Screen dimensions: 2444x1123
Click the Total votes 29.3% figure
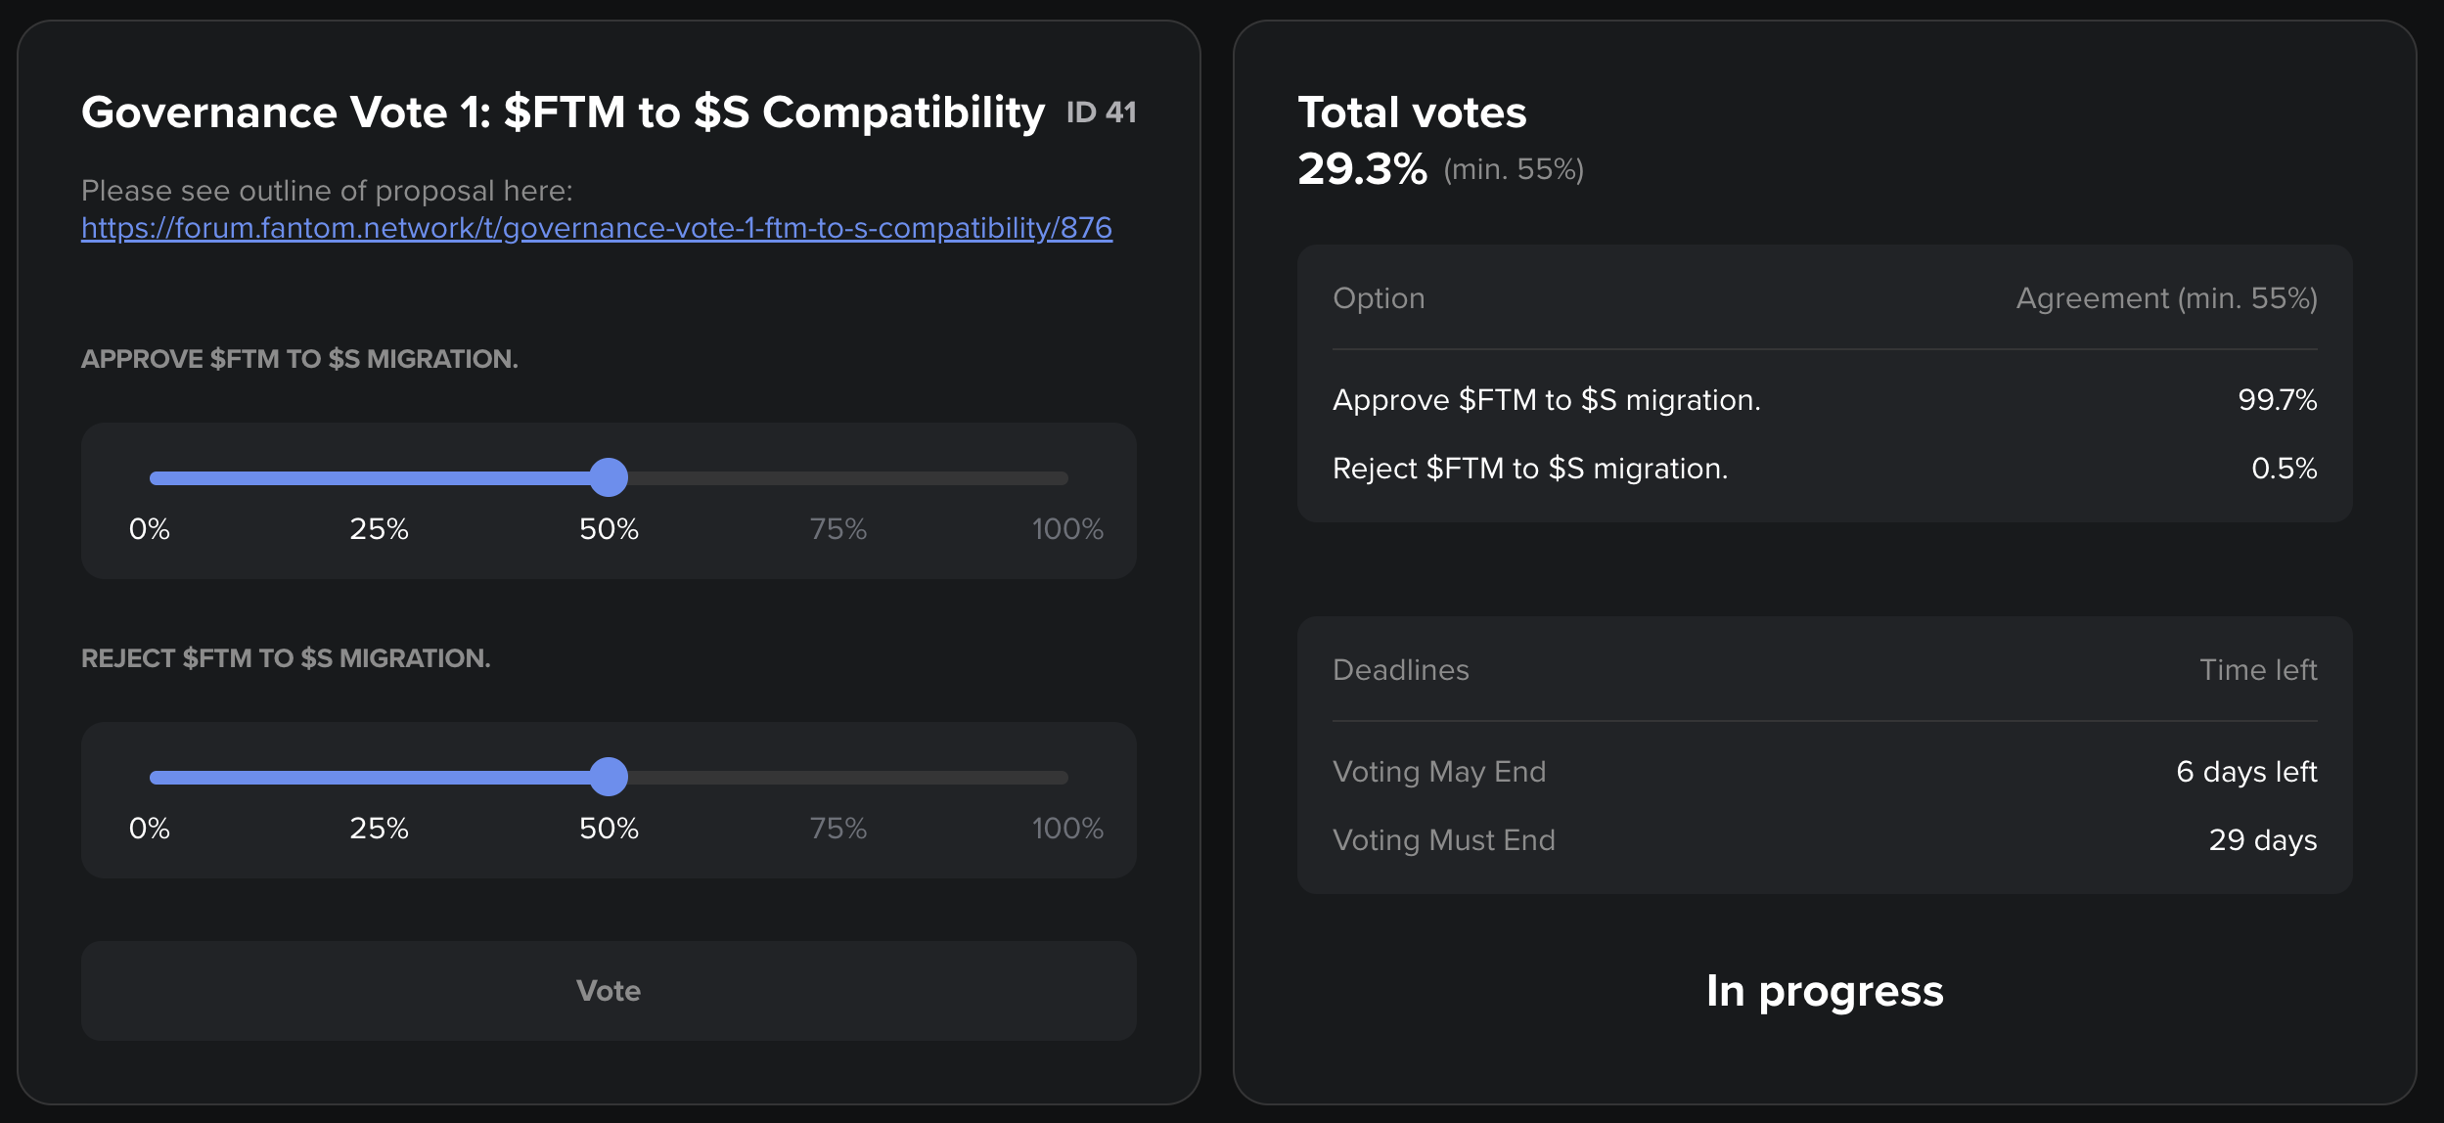coord(1362,169)
